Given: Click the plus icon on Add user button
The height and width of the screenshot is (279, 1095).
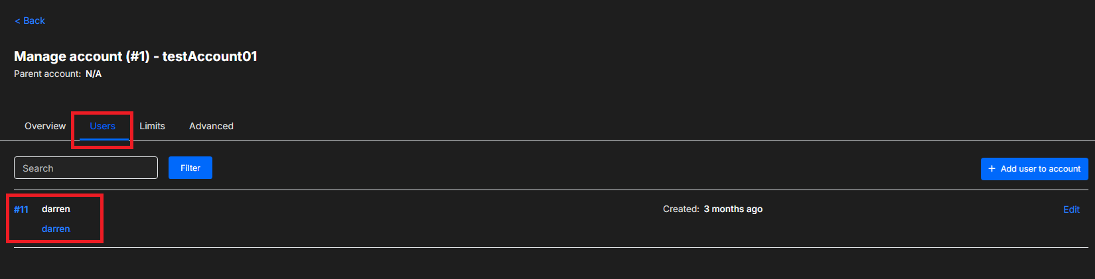Looking at the screenshot, I should tap(991, 169).
